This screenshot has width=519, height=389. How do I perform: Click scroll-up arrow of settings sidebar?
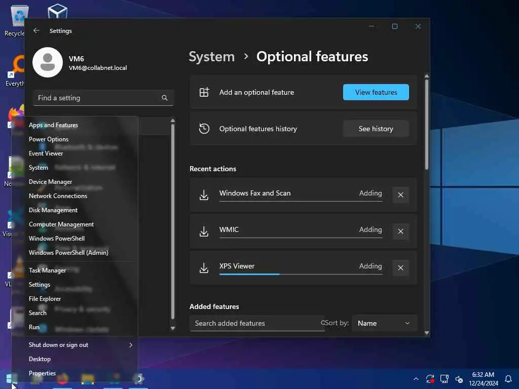[x=173, y=121]
